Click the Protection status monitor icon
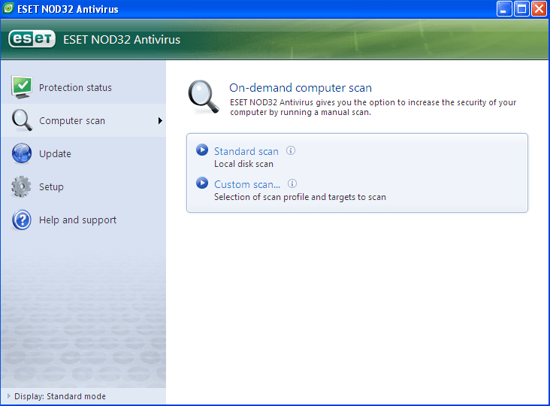 22,87
